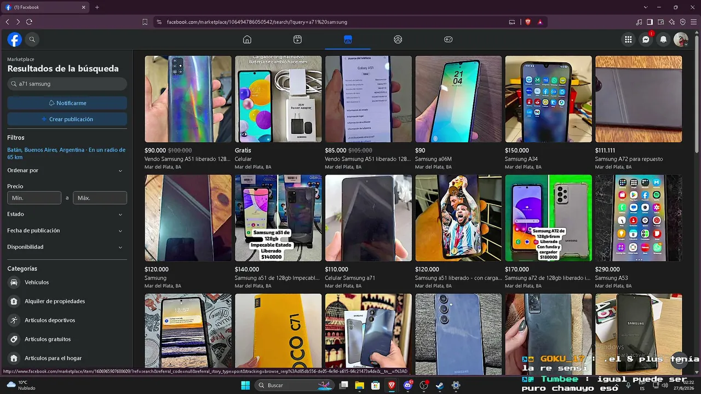Viewport: 701px width, 394px height.
Task: Open the Facebook search magnifier
Action: [x=32, y=39]
